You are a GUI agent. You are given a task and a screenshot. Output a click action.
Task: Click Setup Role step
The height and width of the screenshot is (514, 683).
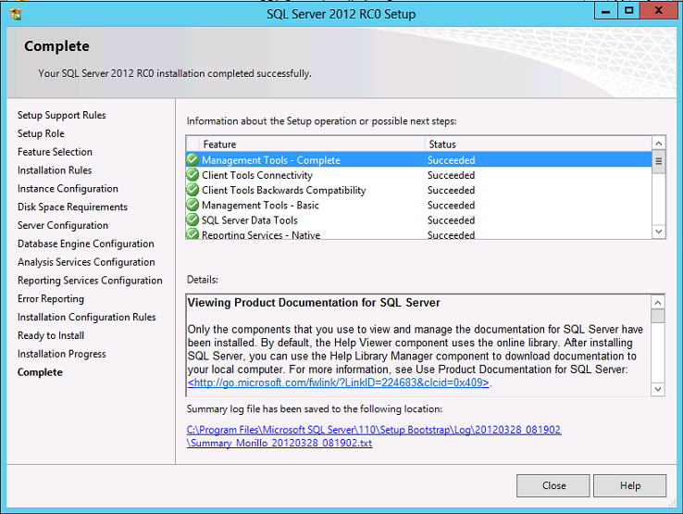click(41, 133)
